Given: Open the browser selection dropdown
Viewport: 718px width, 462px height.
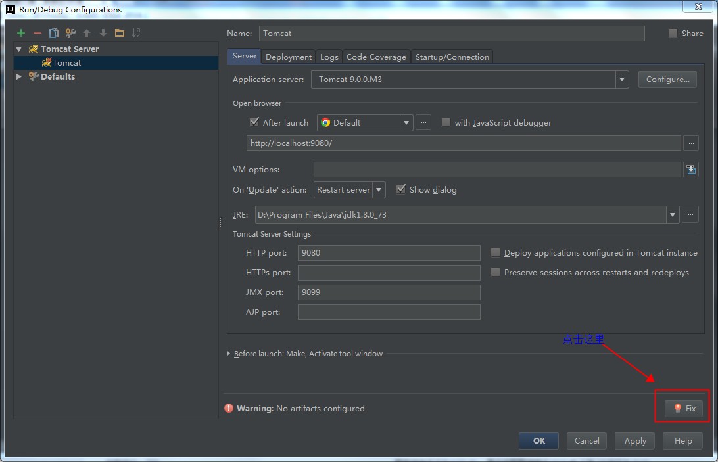Looking at the screenshot, I should [406, 123].
